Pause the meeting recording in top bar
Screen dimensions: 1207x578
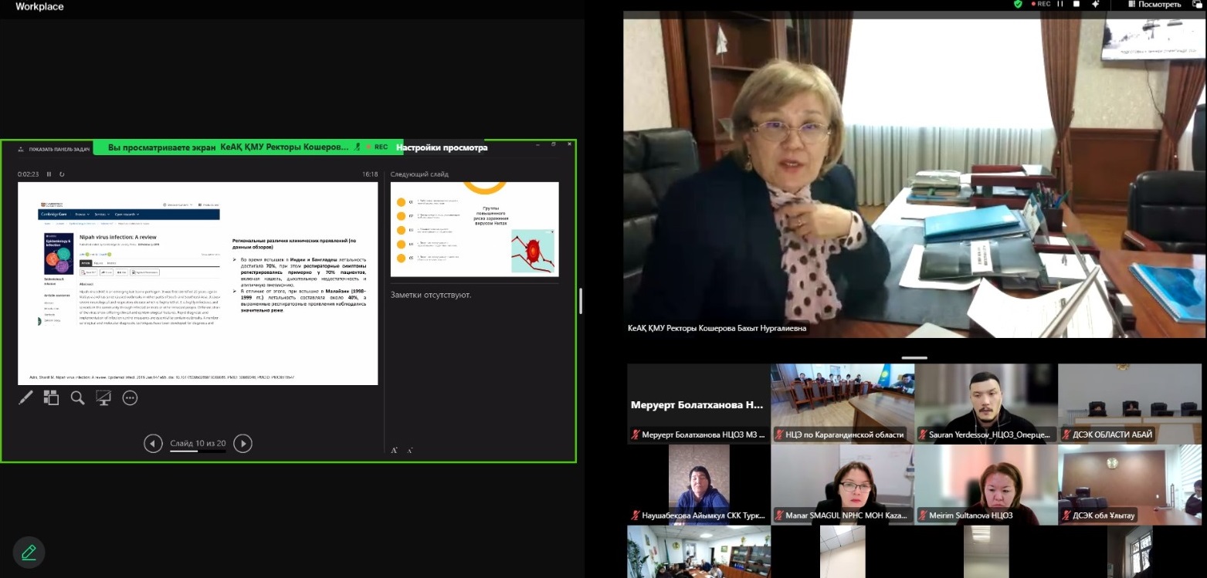[1060, 5]
